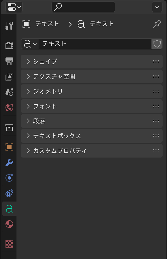
Task: Pin the current properties context
Action: 157,24
